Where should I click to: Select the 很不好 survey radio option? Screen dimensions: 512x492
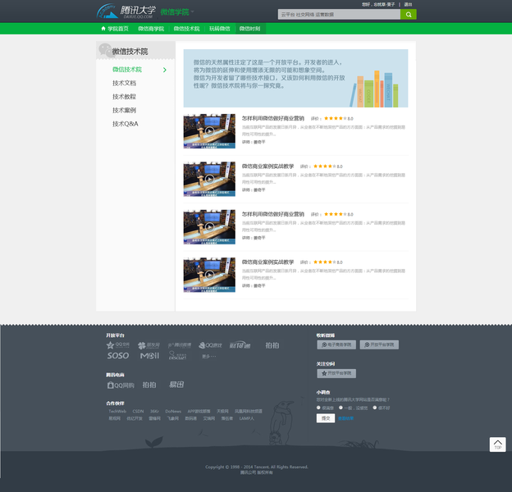coord(375,408)
